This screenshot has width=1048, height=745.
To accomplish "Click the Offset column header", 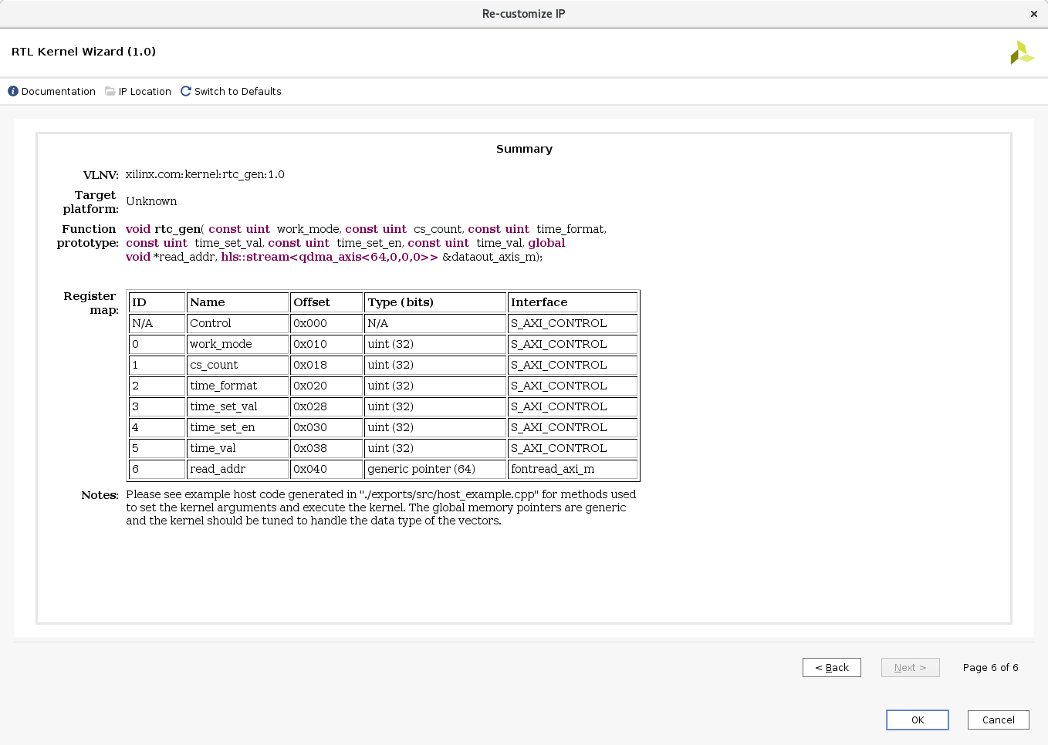I will pos(326,302).
